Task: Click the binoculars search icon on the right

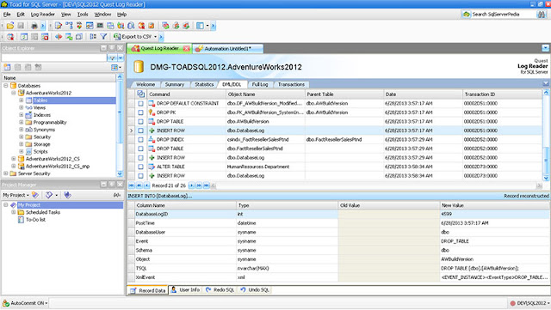Action: (542, 15)
